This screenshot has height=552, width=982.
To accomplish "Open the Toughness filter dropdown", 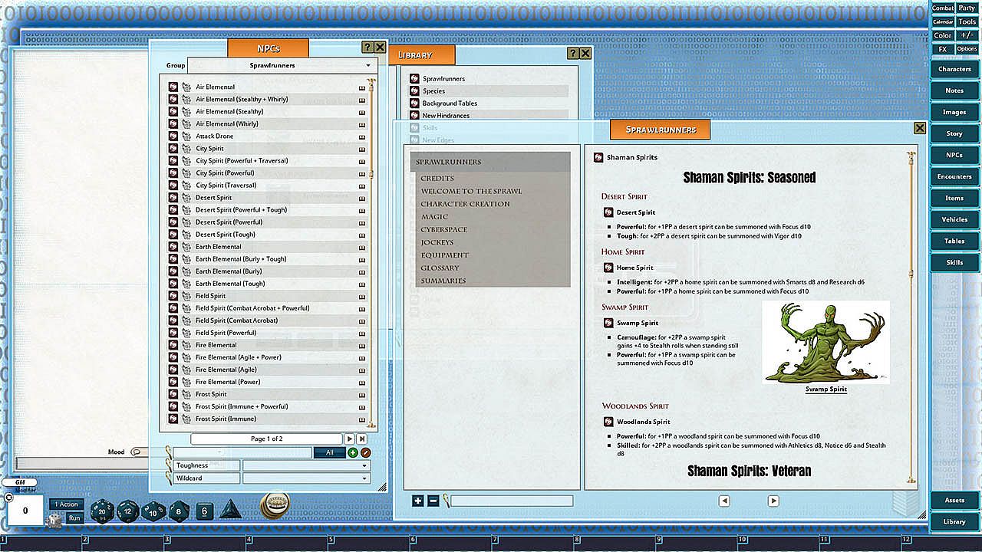I will [x=306, y=465].
